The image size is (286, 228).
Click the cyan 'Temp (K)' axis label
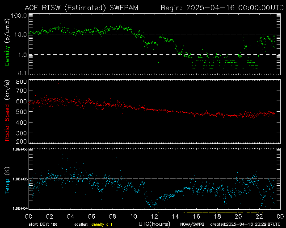7,180
